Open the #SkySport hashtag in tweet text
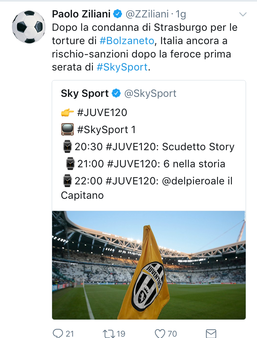The image size is (257, 338). tap(122, 67)
